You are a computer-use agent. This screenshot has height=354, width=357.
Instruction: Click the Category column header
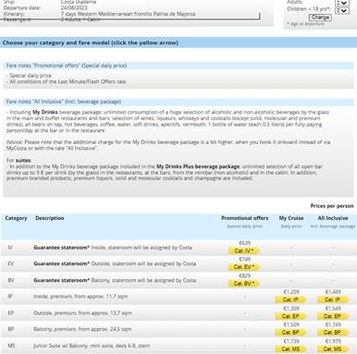16,218
